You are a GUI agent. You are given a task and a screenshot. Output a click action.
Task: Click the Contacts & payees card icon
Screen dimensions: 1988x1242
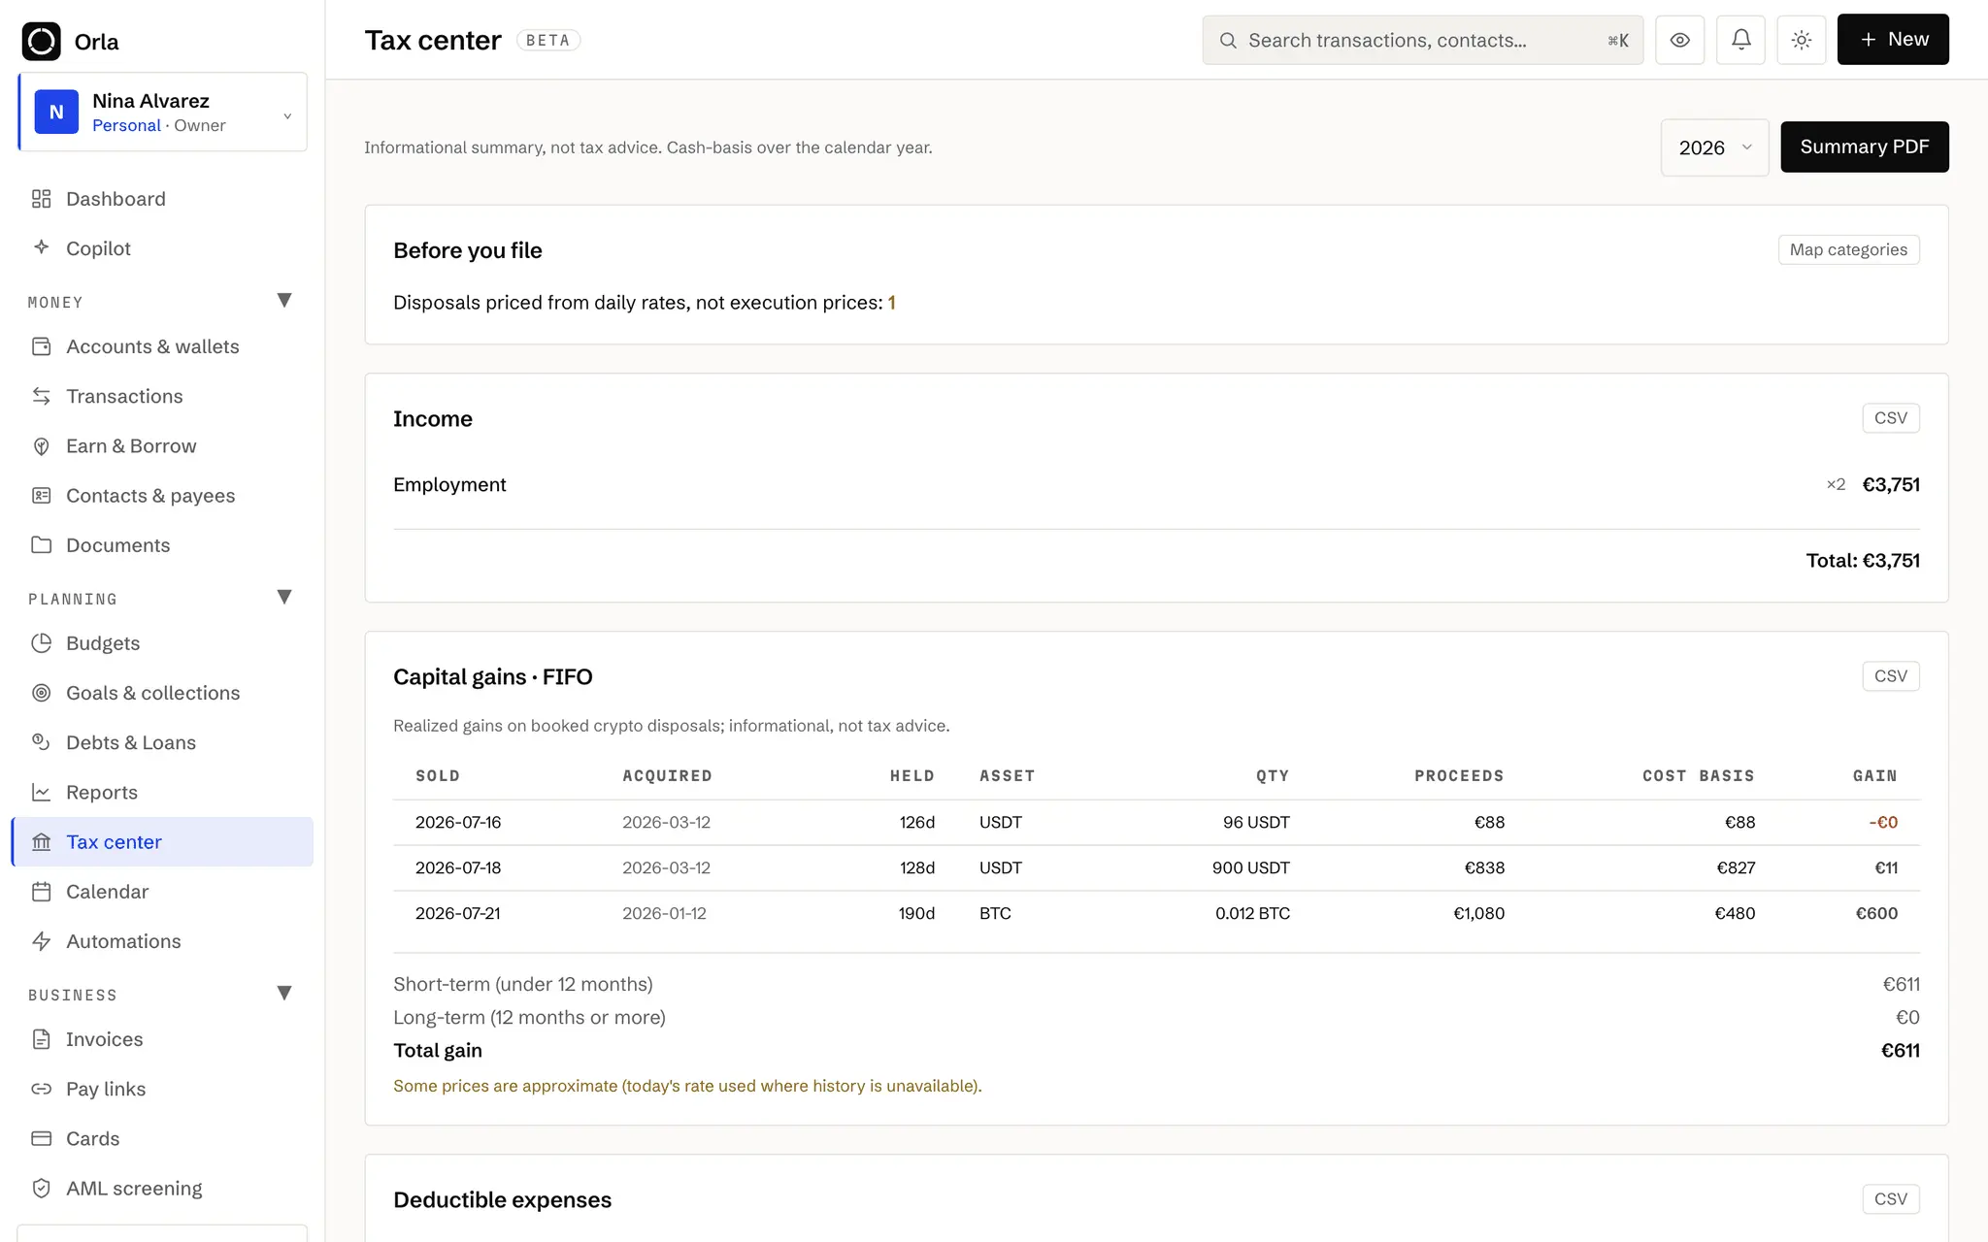41,495
